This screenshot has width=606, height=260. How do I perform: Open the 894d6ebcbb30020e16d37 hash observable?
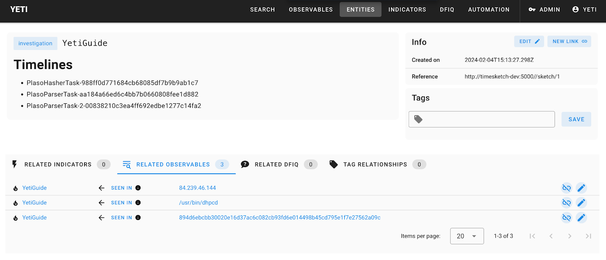point(280,218)
